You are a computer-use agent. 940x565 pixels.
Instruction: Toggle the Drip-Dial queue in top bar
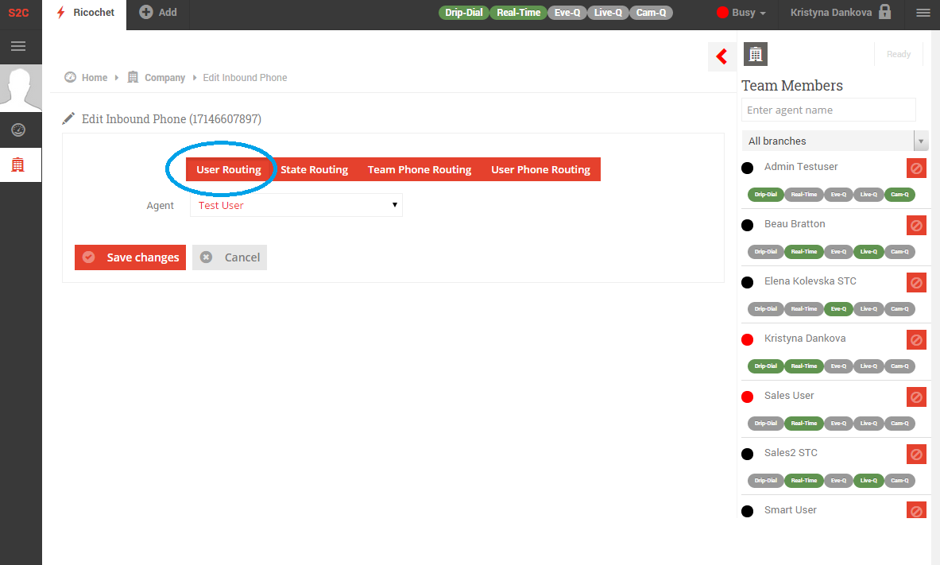click(x=464, y=13)
